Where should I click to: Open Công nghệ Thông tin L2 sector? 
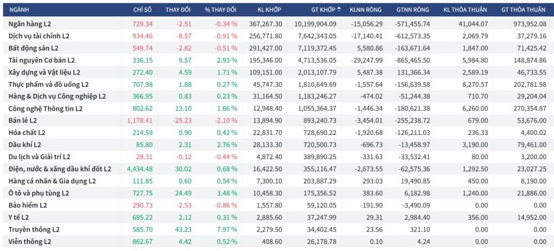click(45, 108)
